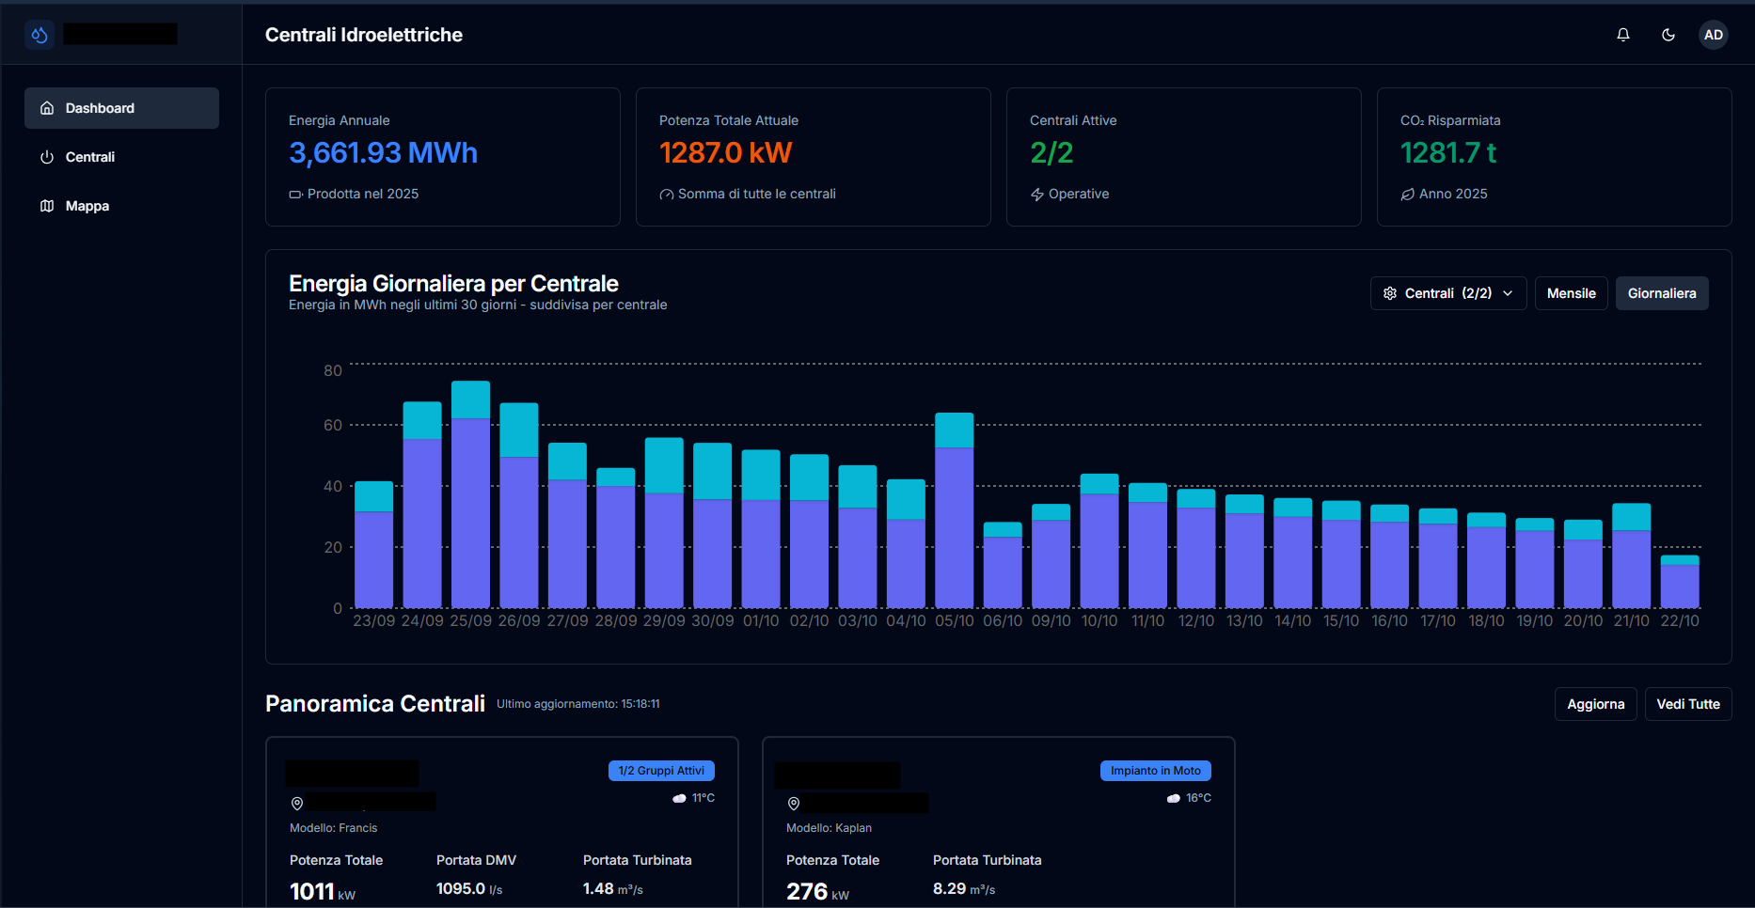The image size is (1755, 908).
Task: Open the chevron on the plant selector
Action: pyautogui.click(x=1510, y=292)
